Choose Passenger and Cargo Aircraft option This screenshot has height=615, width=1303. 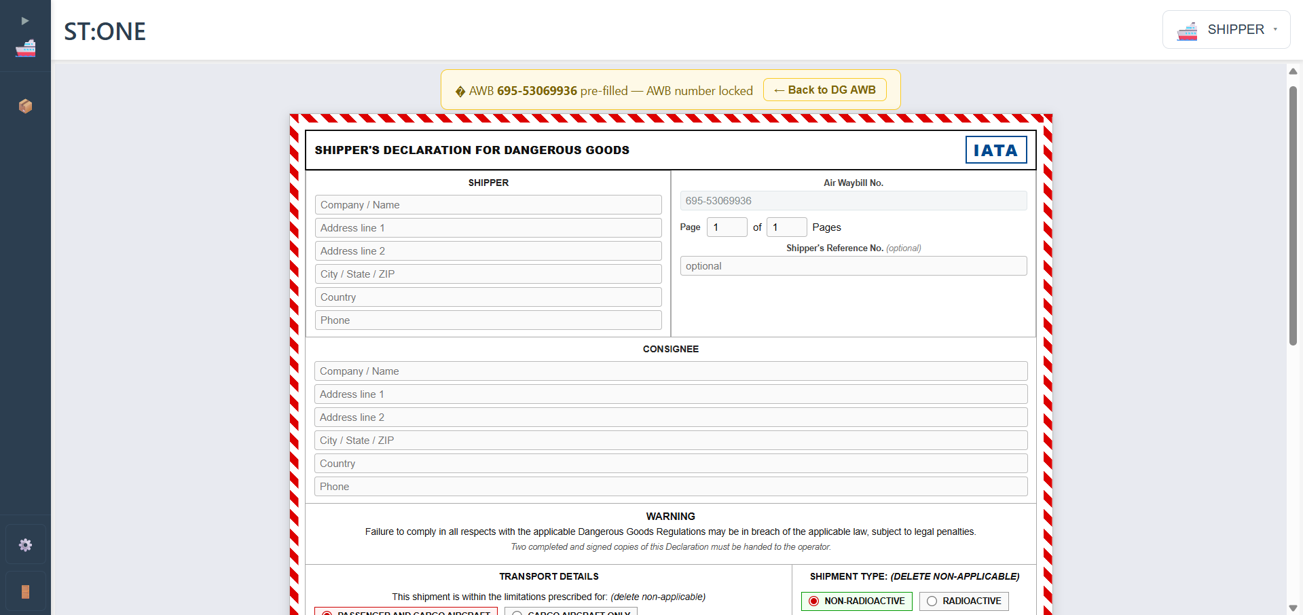(x=406, y=612)
